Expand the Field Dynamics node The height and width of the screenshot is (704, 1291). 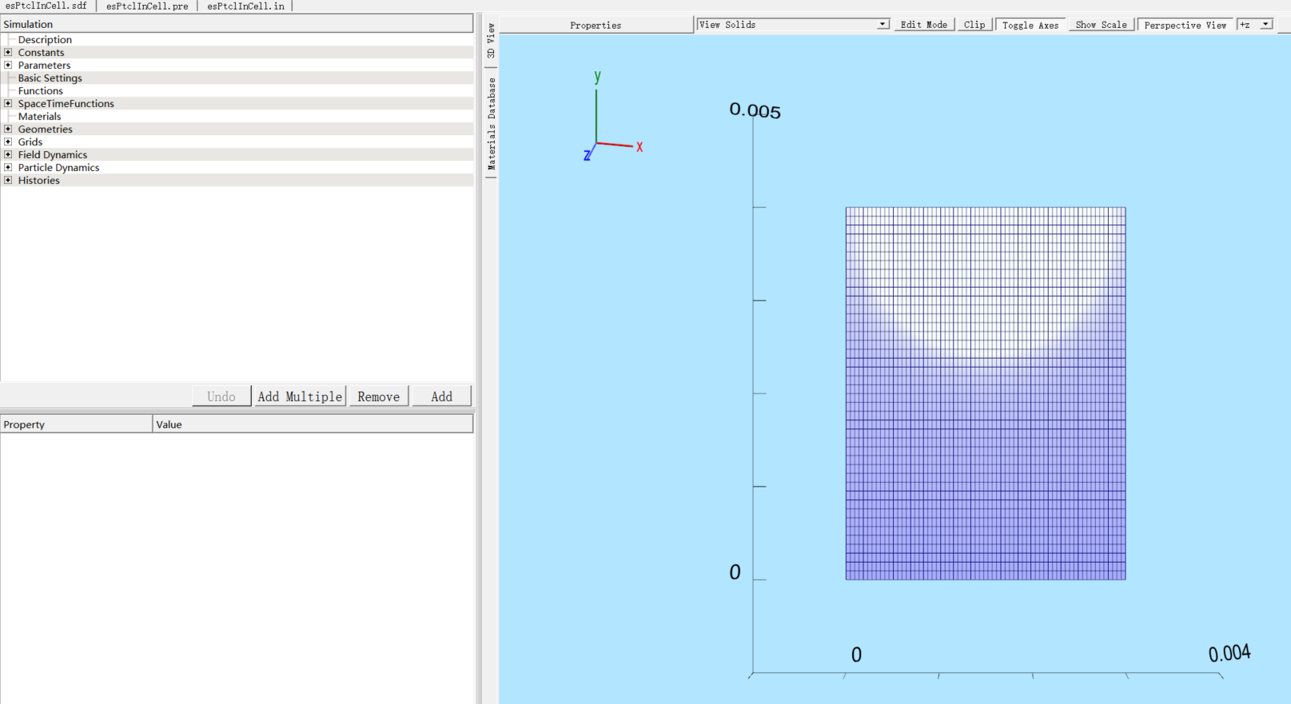(x=8, y=154)
